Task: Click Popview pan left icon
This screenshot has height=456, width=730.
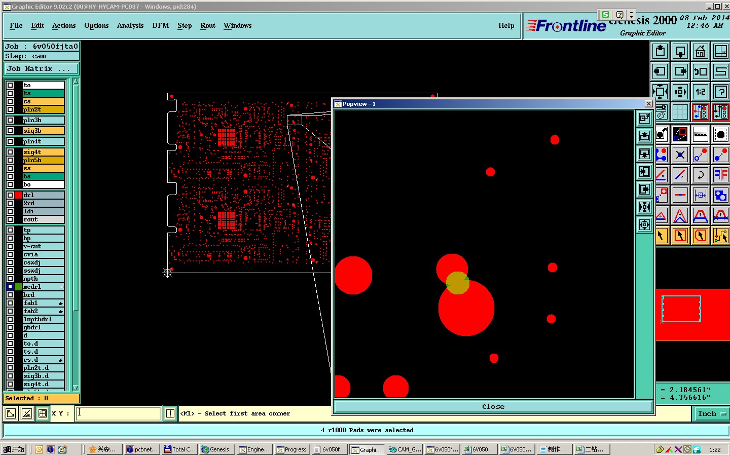Action: point(644,172)
